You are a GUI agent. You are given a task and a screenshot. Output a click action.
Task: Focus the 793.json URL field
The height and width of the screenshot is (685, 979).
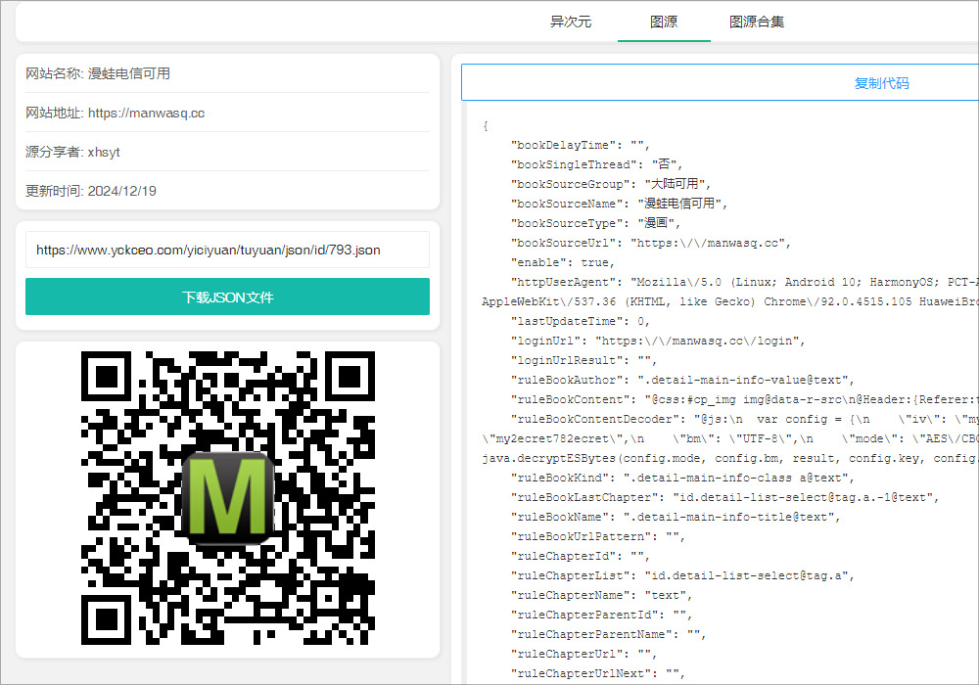point(227,250)
